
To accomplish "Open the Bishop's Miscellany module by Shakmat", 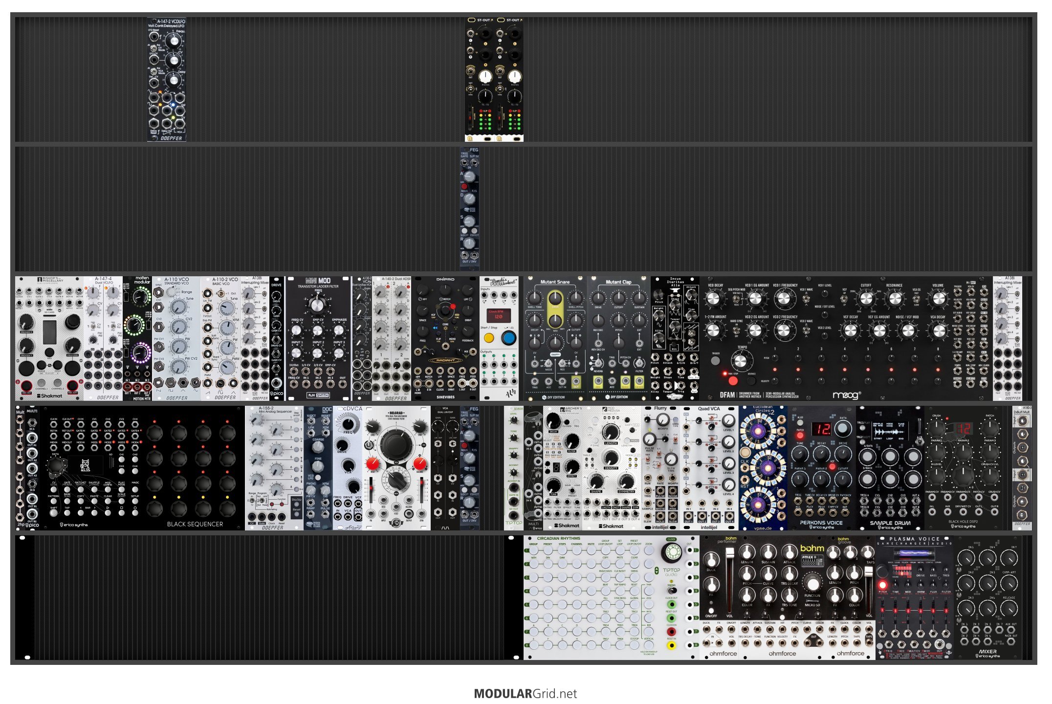I will point(49,338).
